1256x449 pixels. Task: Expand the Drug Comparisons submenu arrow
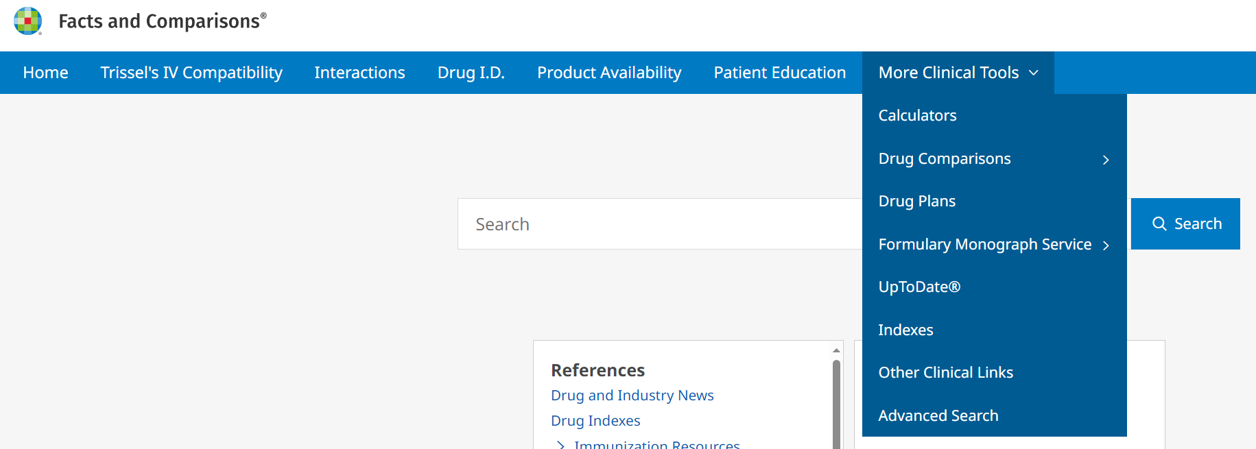(x=1105, y=160)
